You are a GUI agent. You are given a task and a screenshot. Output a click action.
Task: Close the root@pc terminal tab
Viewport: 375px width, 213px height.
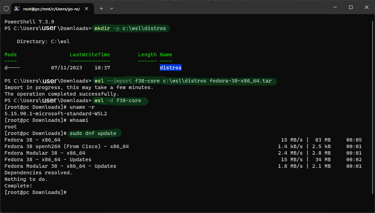tap(87, 8)
